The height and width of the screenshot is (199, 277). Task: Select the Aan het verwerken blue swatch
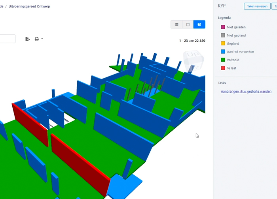[x=223, y=52]
